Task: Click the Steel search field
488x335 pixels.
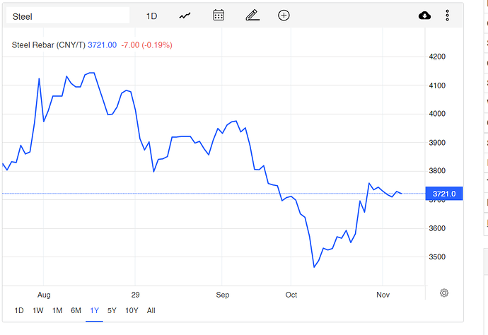Action: click(68, 16)
